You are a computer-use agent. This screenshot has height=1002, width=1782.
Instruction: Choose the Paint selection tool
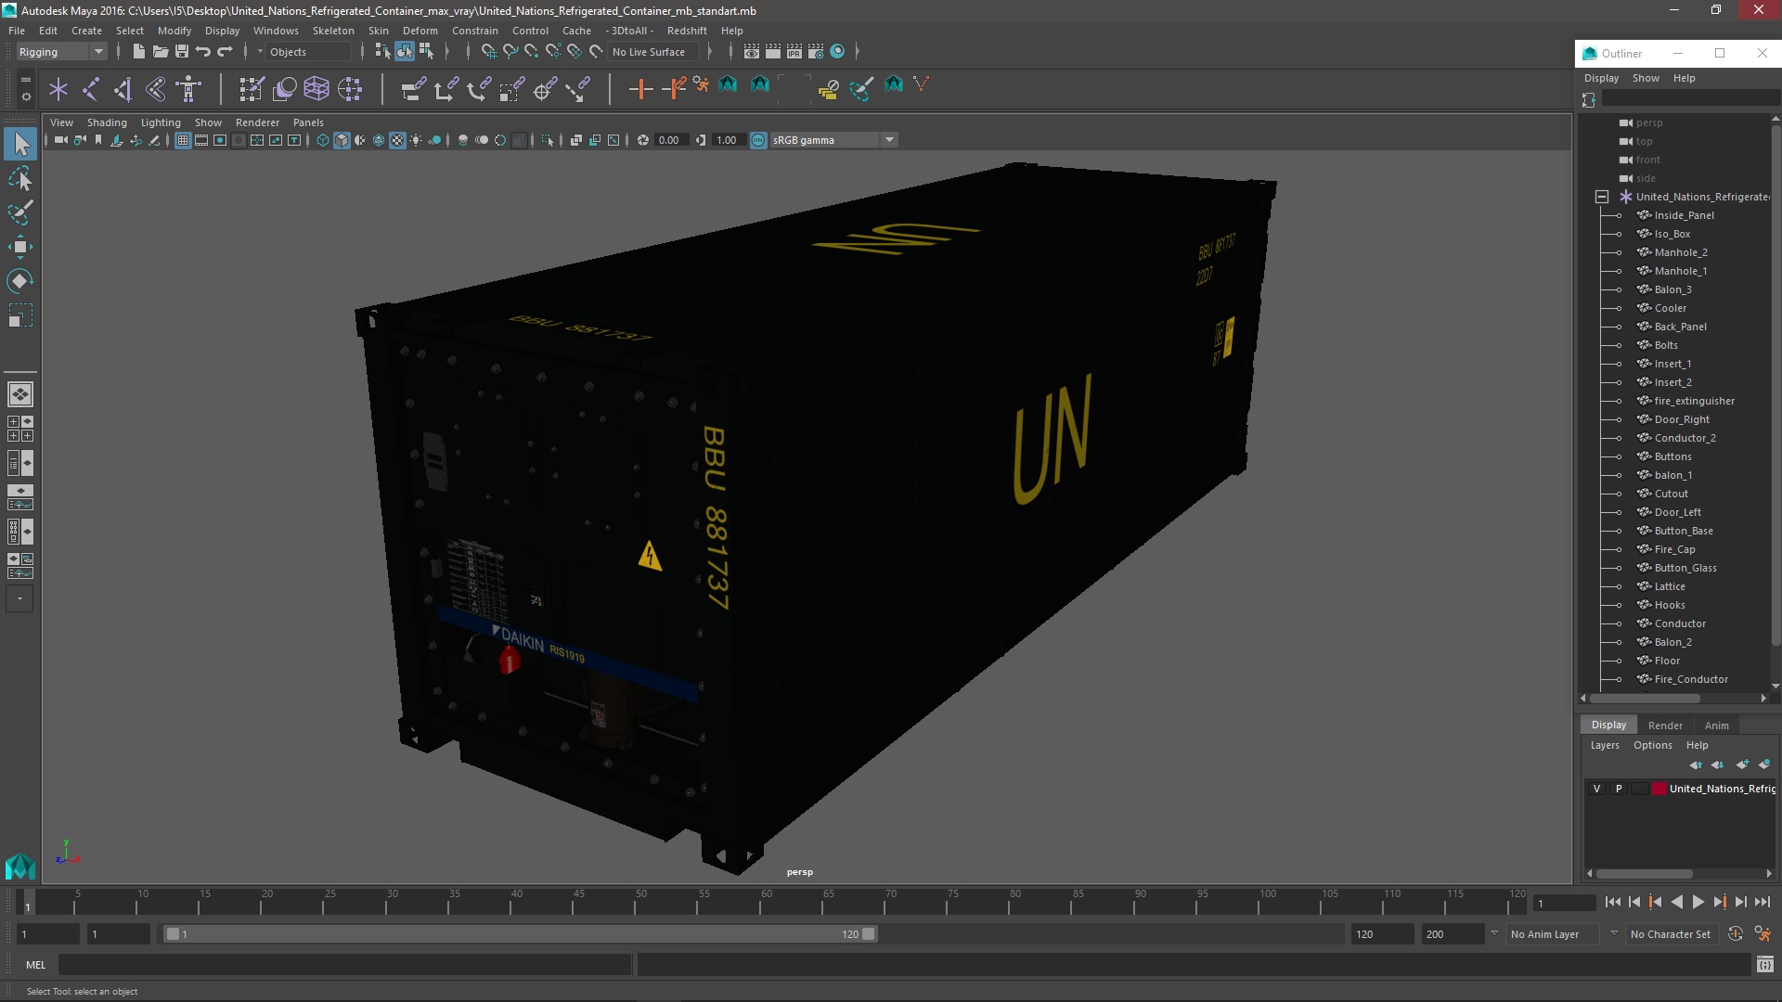pyautogui.click(x=20, y=212)
